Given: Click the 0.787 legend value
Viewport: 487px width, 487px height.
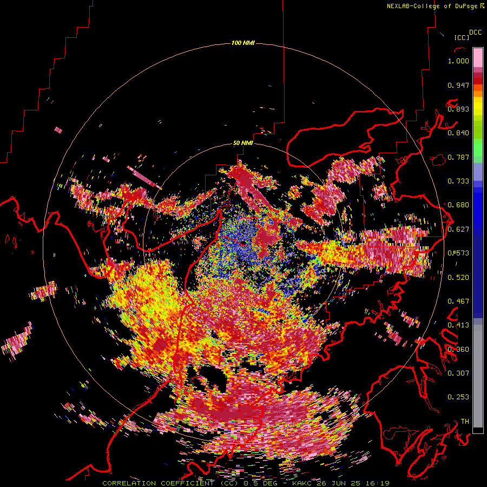Looking at the screenshot, I should [x=458, y=157].
